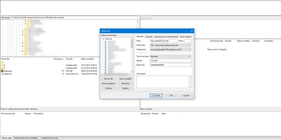Click remote pane Ultima modifica header
Screen dimensions: 281x140
coord(243,41)
